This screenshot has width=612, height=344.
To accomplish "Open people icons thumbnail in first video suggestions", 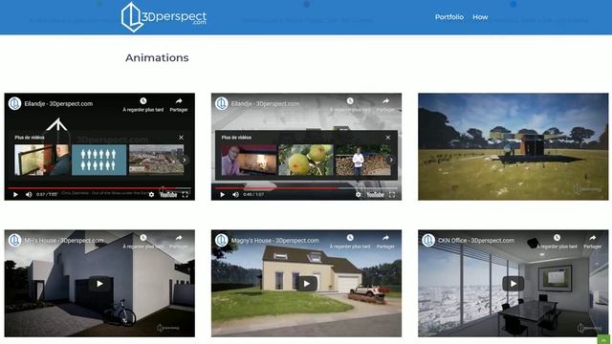I will tap(99, 160).
